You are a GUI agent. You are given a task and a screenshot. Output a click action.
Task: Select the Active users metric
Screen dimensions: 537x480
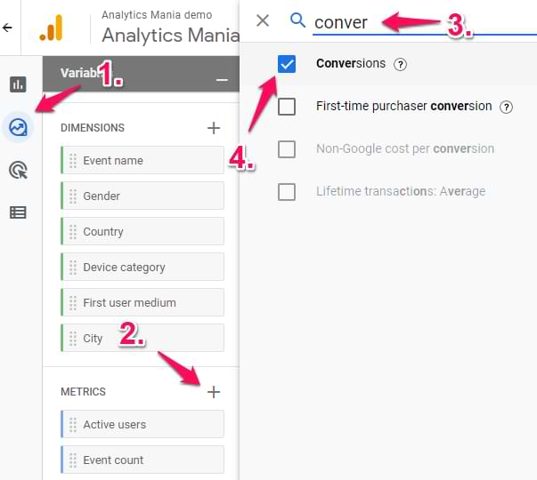pyautogui.click(x=142, y=424)
